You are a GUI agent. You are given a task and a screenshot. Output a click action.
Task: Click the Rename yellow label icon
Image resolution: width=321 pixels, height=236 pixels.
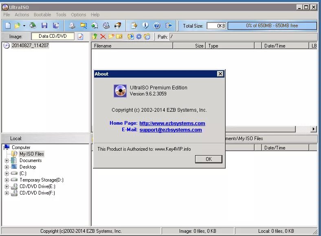[119, 37]
